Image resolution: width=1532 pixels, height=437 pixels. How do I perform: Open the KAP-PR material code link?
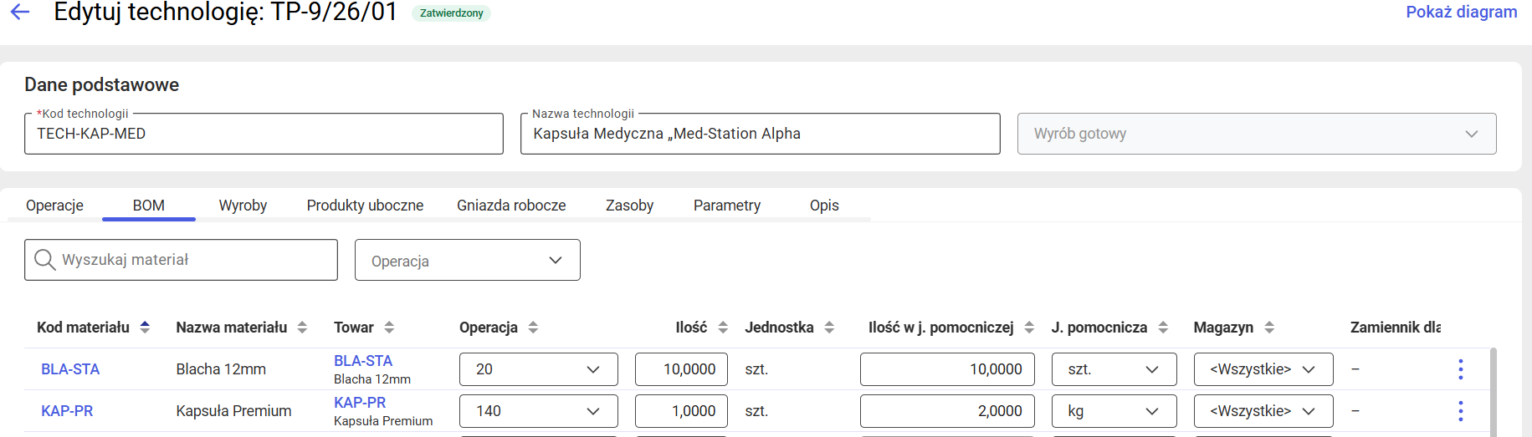coord(67,411)
